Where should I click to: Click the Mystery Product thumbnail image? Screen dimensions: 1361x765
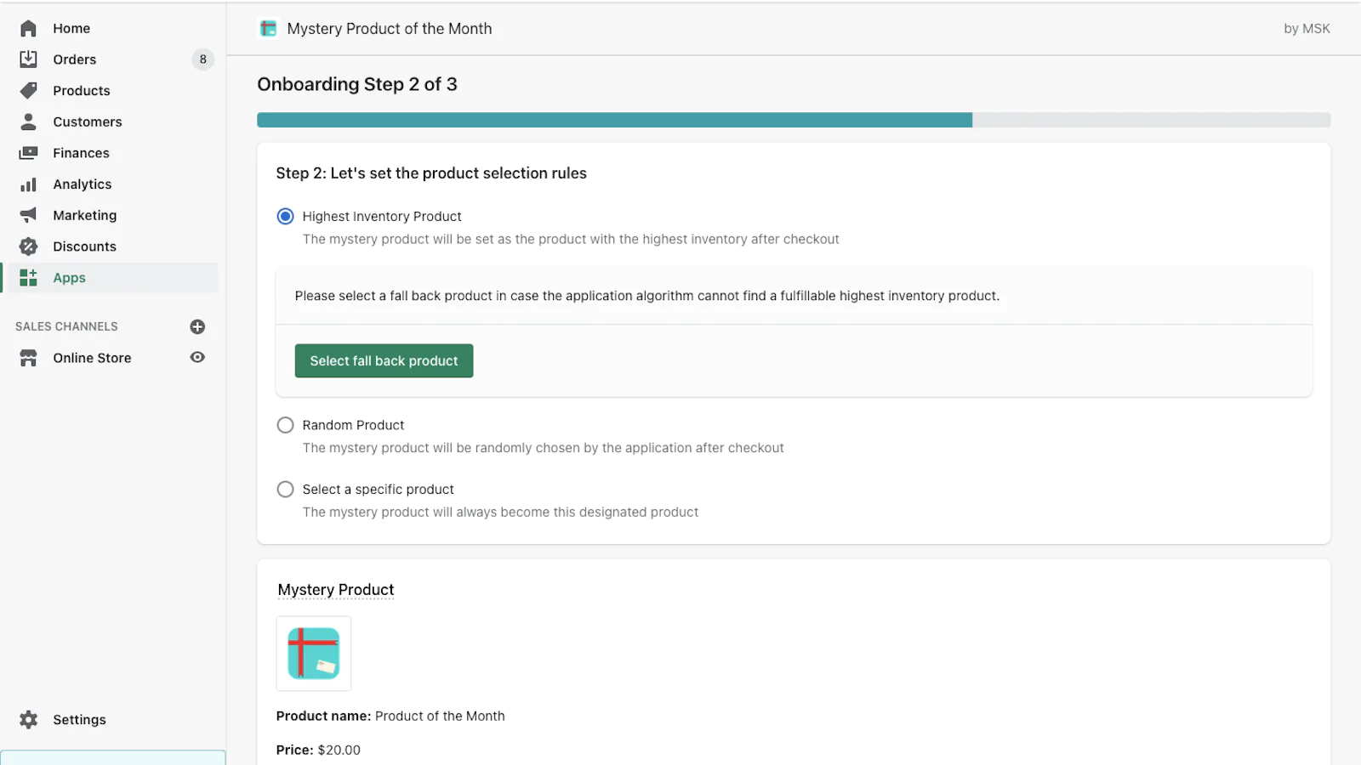314,654
